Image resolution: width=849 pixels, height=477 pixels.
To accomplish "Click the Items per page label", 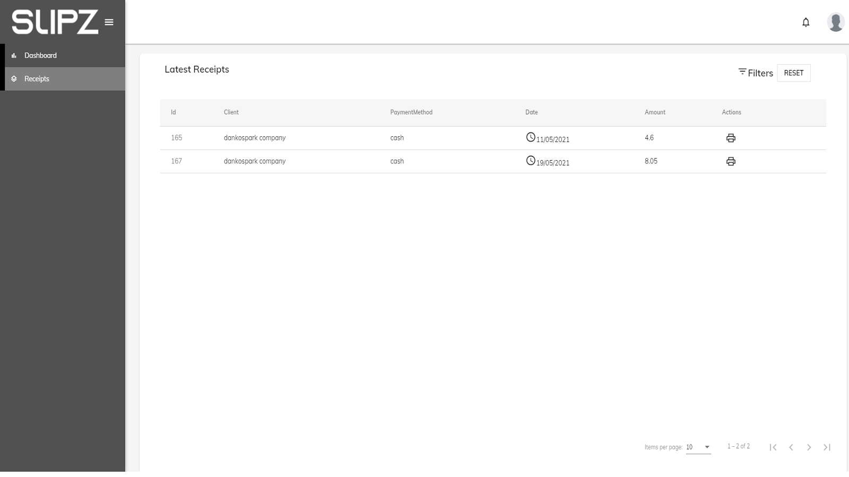I will tap(663, 447).
